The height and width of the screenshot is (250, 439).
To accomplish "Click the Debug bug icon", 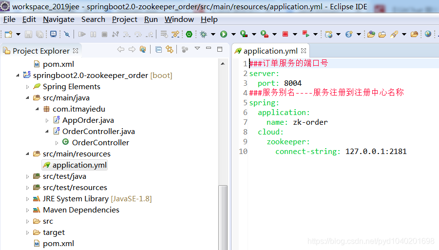I will (x=204, y=34).
